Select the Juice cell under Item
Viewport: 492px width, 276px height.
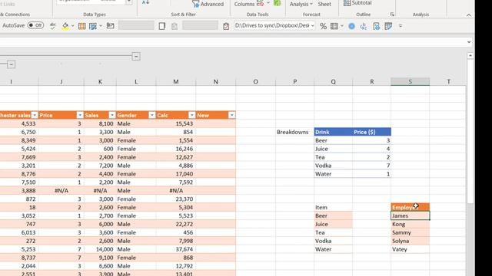[333, 224]
